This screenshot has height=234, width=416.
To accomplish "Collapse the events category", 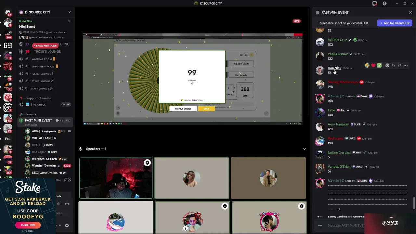I will (x=29, y=114).
